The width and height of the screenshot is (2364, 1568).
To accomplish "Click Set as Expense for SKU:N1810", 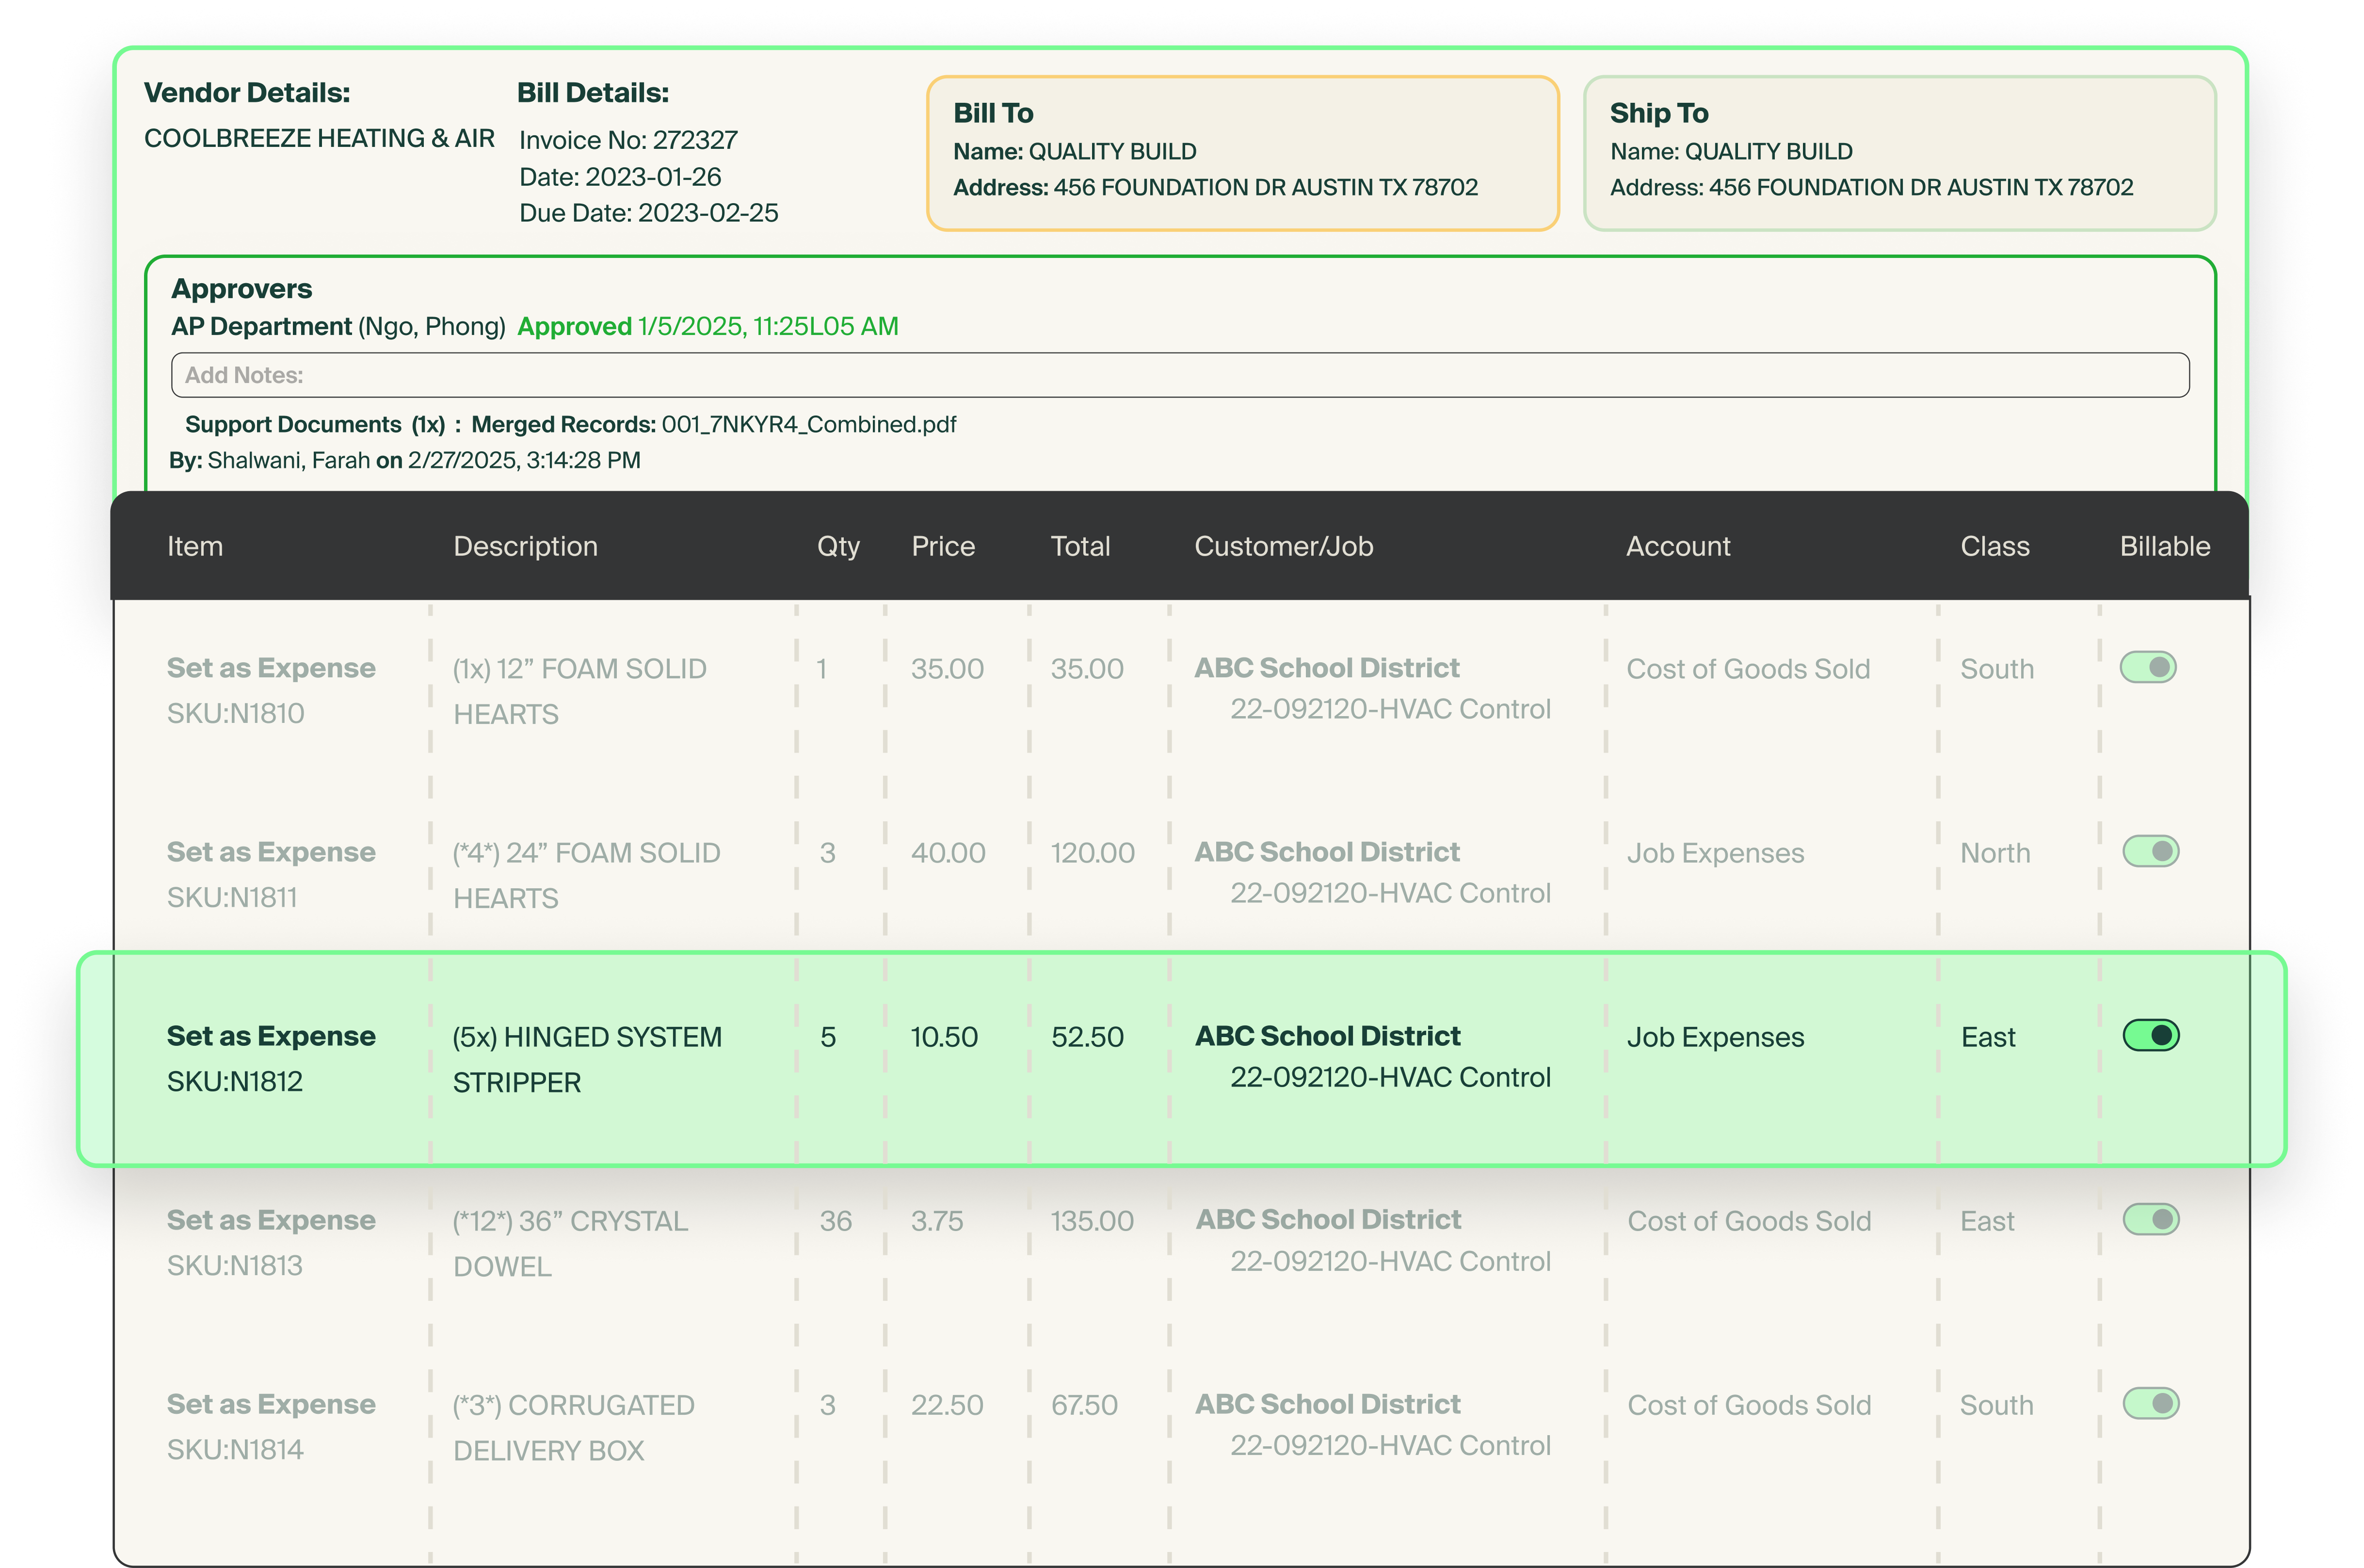I will coord(271,668).
